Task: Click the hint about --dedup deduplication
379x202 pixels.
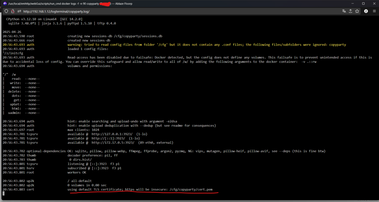Action: [x=142, y=126]
